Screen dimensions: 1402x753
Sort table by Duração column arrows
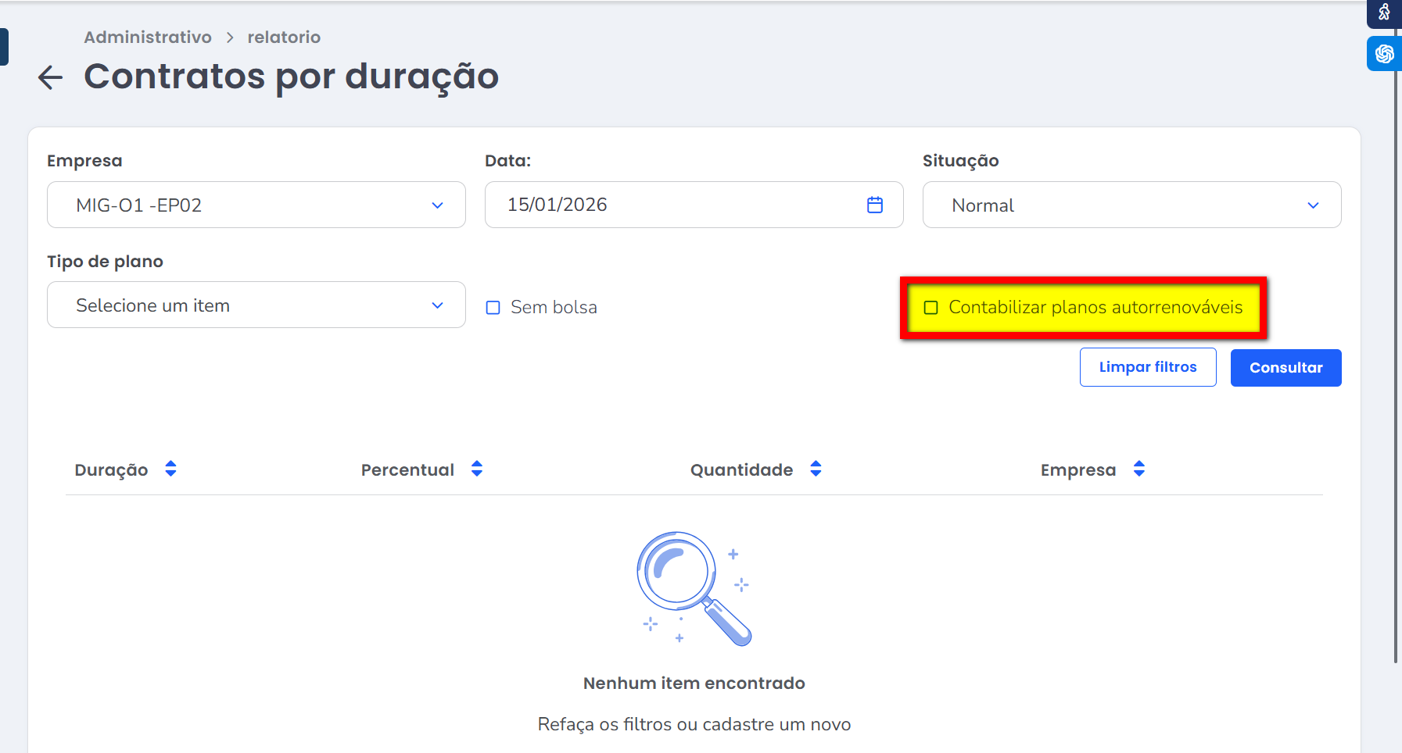point(170,469)
